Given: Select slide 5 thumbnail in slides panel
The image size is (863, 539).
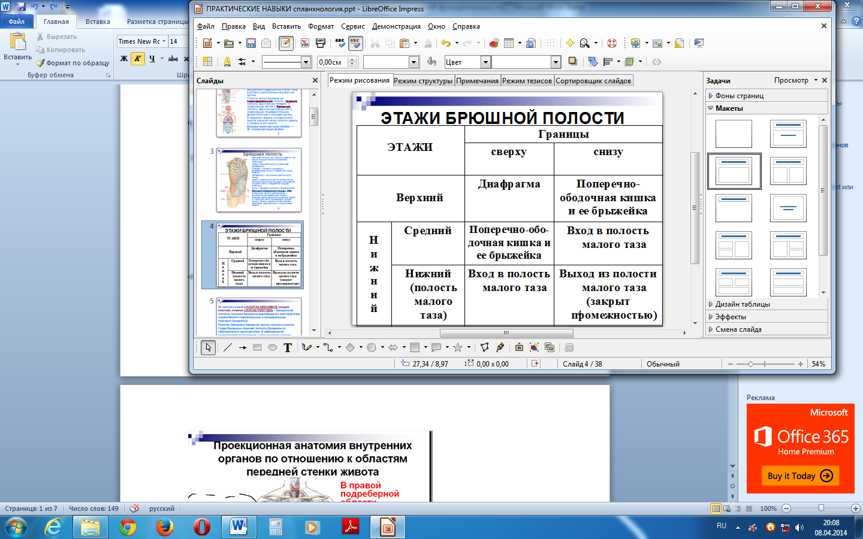Looking at the screenshot, I should click(x=259, y=316).
